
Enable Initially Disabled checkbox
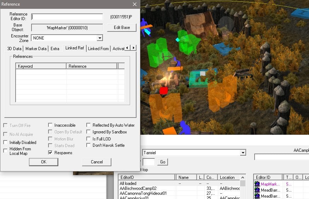click(6, 142)
